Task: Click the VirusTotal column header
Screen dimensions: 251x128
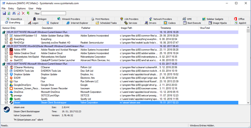Action: click(218, 28)
